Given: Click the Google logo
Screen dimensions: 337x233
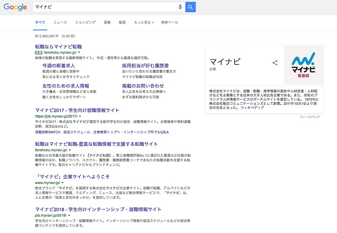Looking at the screenshot, I should 15,7.
